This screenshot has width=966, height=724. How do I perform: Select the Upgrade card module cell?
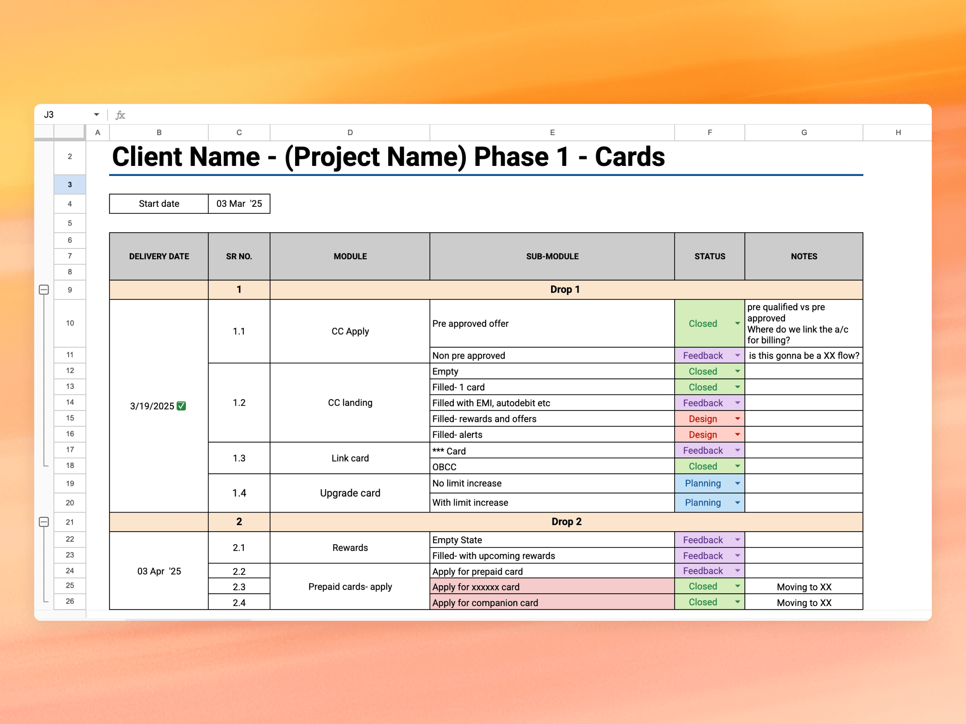[x=350, y=493]
